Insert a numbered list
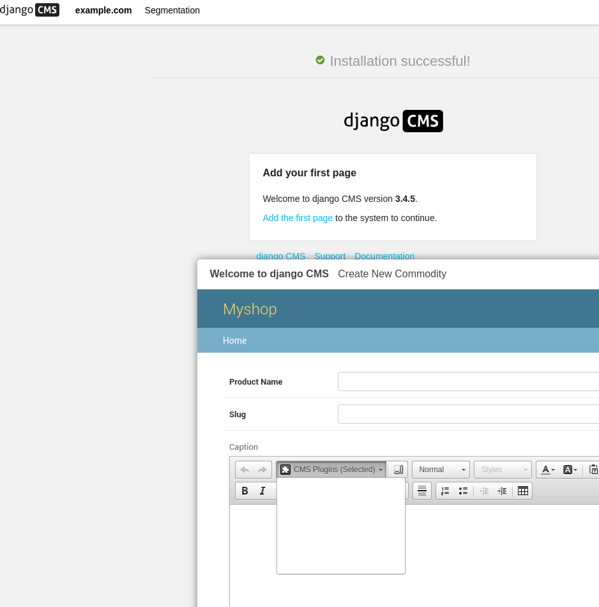 pos(445,491)
